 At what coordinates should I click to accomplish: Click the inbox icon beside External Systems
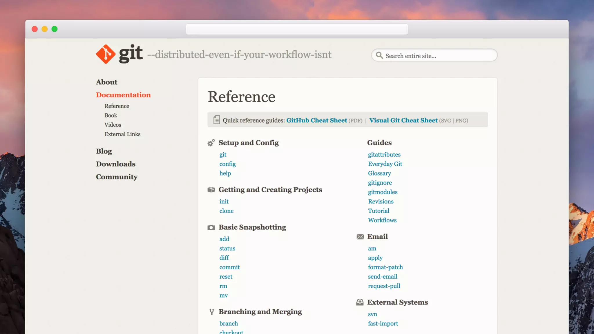pos(360,302)
